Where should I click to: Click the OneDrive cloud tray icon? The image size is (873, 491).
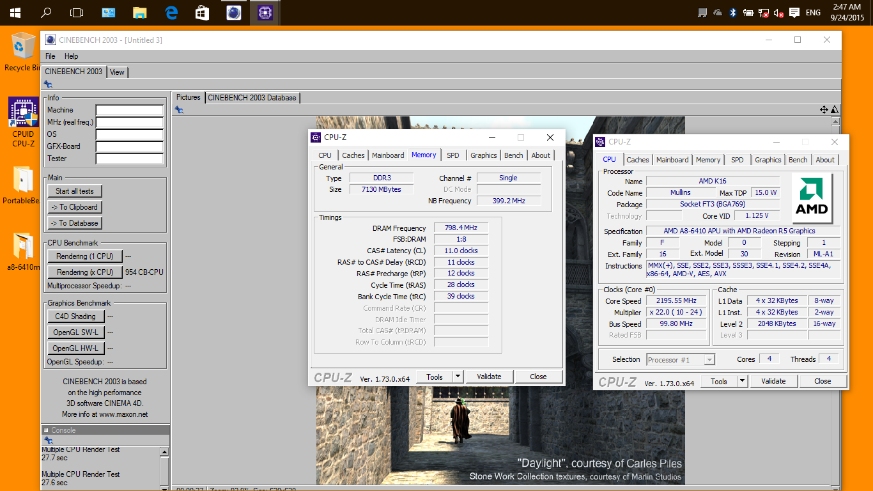point(718,12)
